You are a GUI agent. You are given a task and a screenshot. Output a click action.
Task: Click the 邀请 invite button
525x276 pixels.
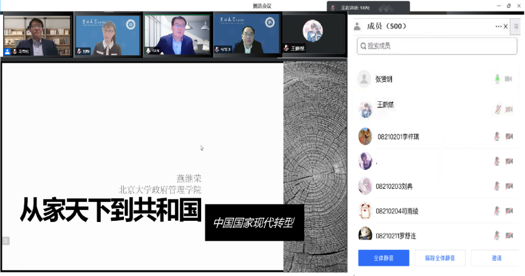point(496,258)
